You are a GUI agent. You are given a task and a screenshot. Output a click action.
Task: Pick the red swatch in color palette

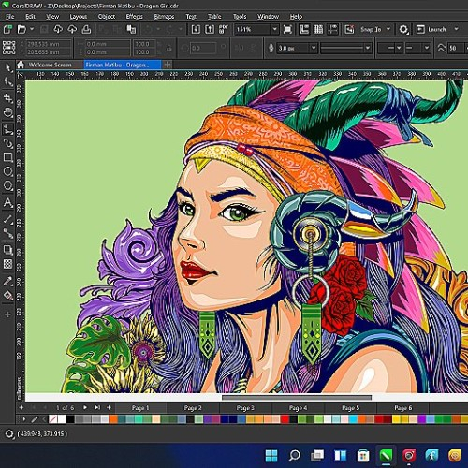coord(285,419)
